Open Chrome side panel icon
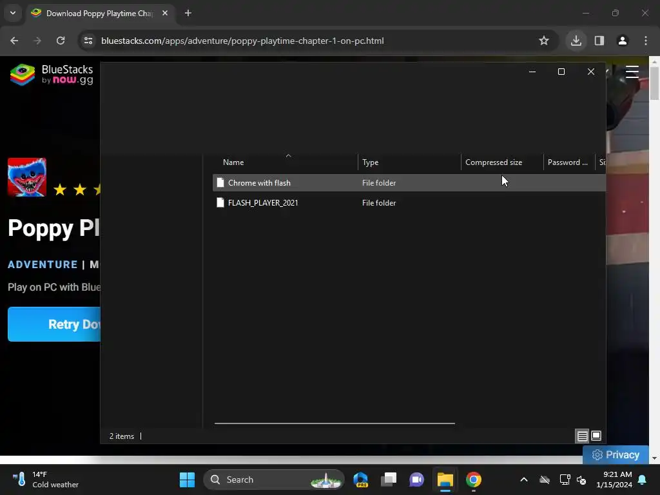Image resolution: width=660 pixels, height=495 pixels. (599, 41)
